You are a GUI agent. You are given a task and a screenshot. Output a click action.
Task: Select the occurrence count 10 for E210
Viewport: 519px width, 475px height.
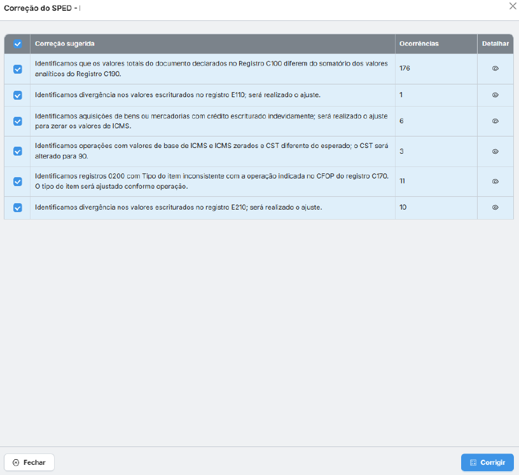tap(403, 207)
